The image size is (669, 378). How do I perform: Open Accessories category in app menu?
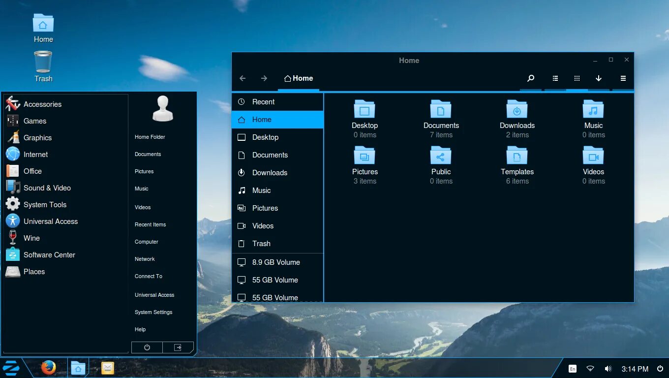tap(66, 104)
